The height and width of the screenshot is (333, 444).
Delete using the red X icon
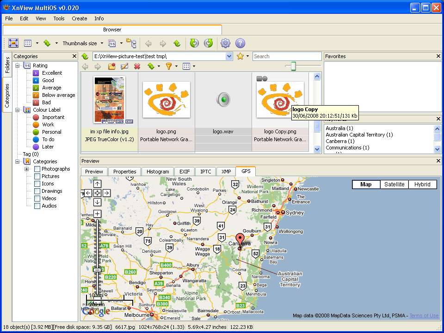point(137,66)
